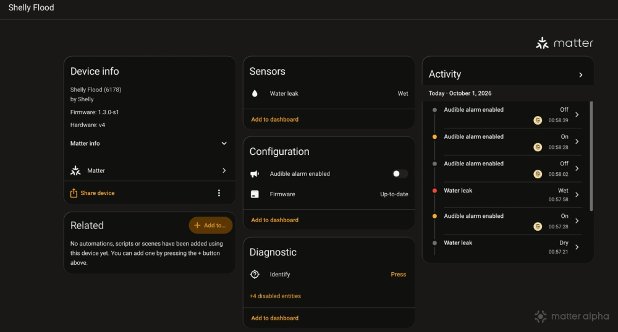Toggle the Audible alarm enabled switch
The height and width of the screenshot is (332, 618).
point(400,174)
